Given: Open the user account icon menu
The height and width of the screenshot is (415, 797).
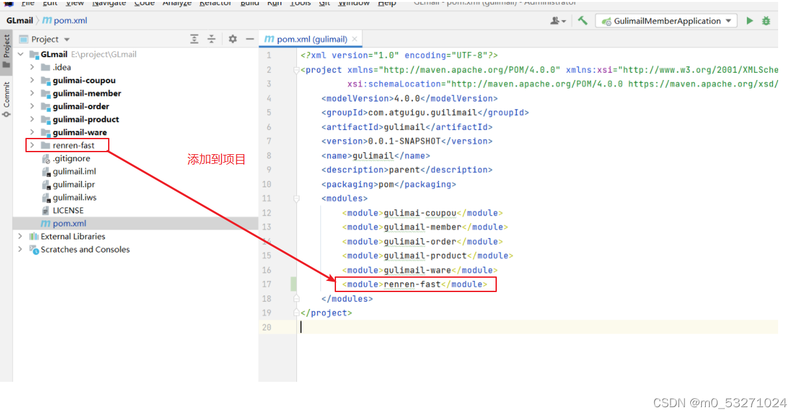Looking at the screenshot, I should [559, 21].
